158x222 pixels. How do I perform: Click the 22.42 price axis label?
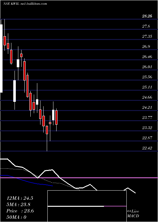click(x=147, y=148)
